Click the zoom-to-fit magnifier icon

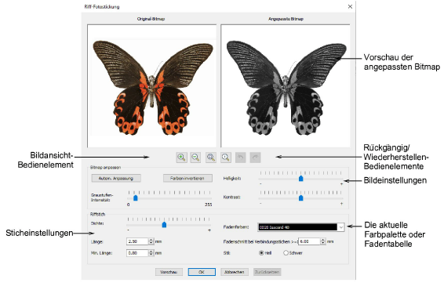pyautogui.click(x=211, y=158)
